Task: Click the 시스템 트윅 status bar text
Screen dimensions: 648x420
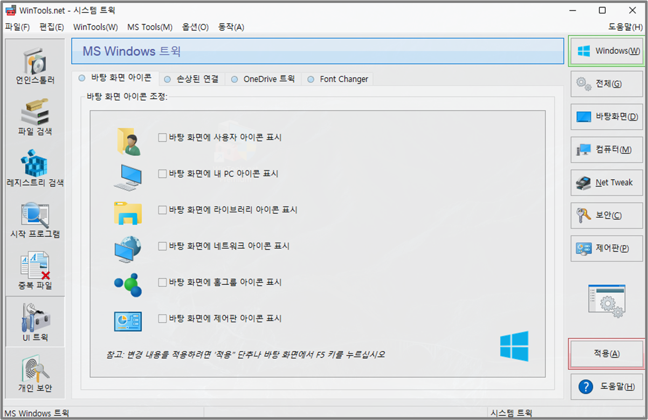Action: [x=511, y=413]
